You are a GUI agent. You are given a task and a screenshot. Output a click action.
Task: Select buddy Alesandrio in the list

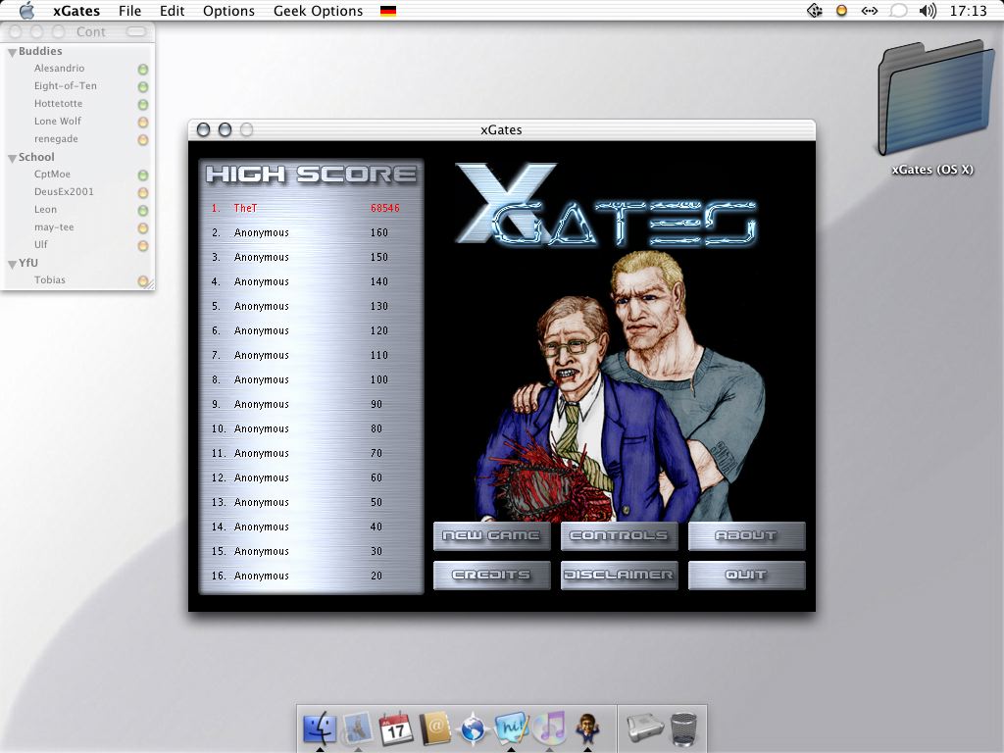click(59, 69)
